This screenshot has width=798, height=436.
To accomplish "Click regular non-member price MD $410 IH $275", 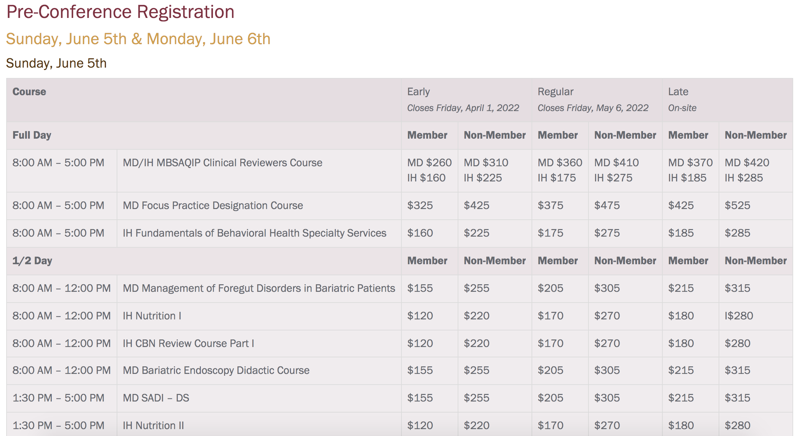I will (616, 170).
